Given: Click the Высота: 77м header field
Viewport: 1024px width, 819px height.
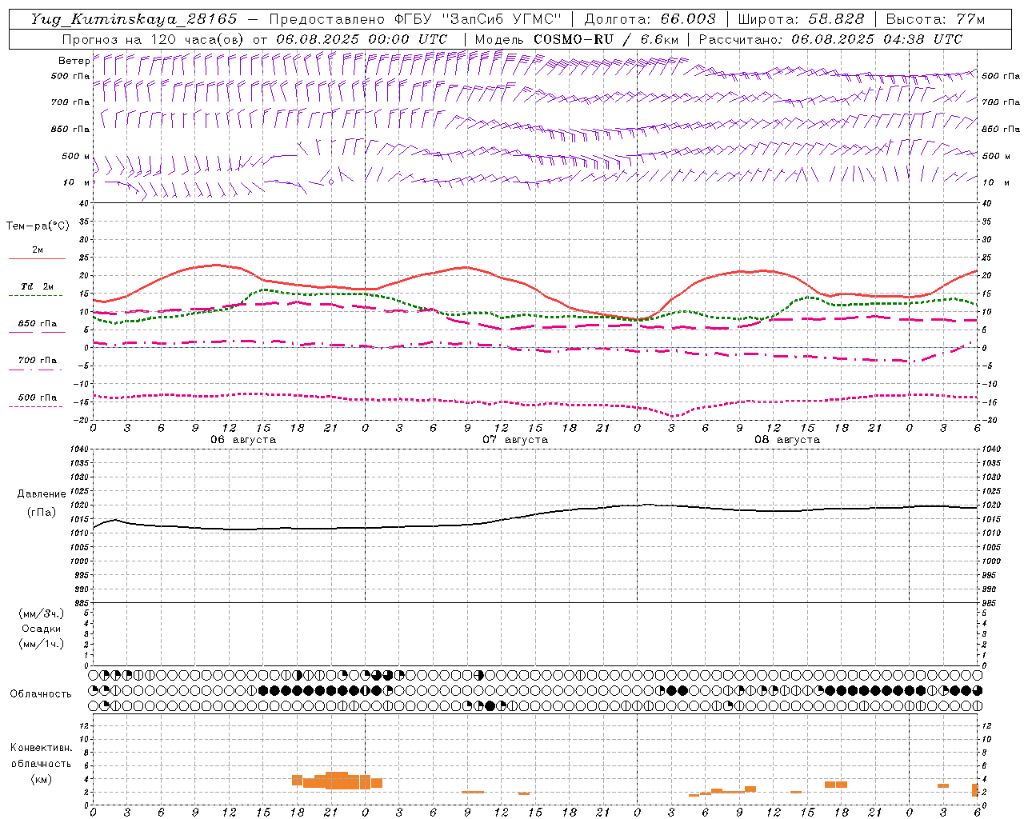Looking at the screenshot, I should [x=936, y=19].
